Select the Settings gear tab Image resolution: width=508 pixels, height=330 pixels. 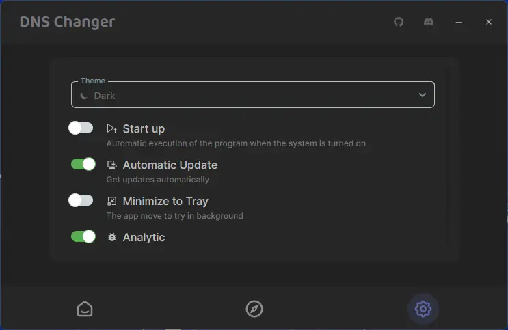pyautogui.click(x=423, y=309)
